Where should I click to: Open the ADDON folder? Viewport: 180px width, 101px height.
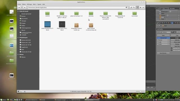coord(48,14)
